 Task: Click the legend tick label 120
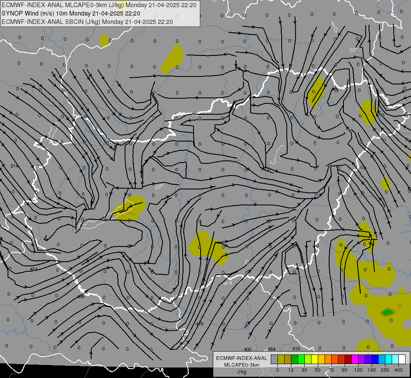click(x=359, y=370)
